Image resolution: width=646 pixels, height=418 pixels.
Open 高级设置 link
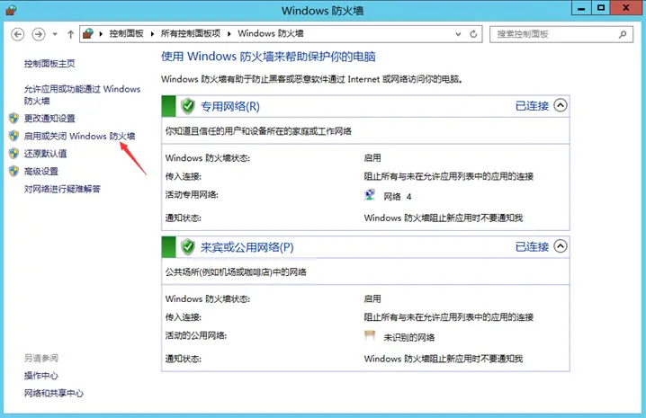pyautogui.click(x=41, y=172)
